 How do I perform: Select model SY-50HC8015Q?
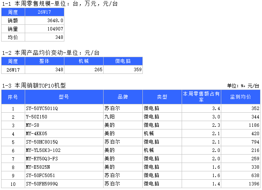pyautogui.click(x=42, y=142)
